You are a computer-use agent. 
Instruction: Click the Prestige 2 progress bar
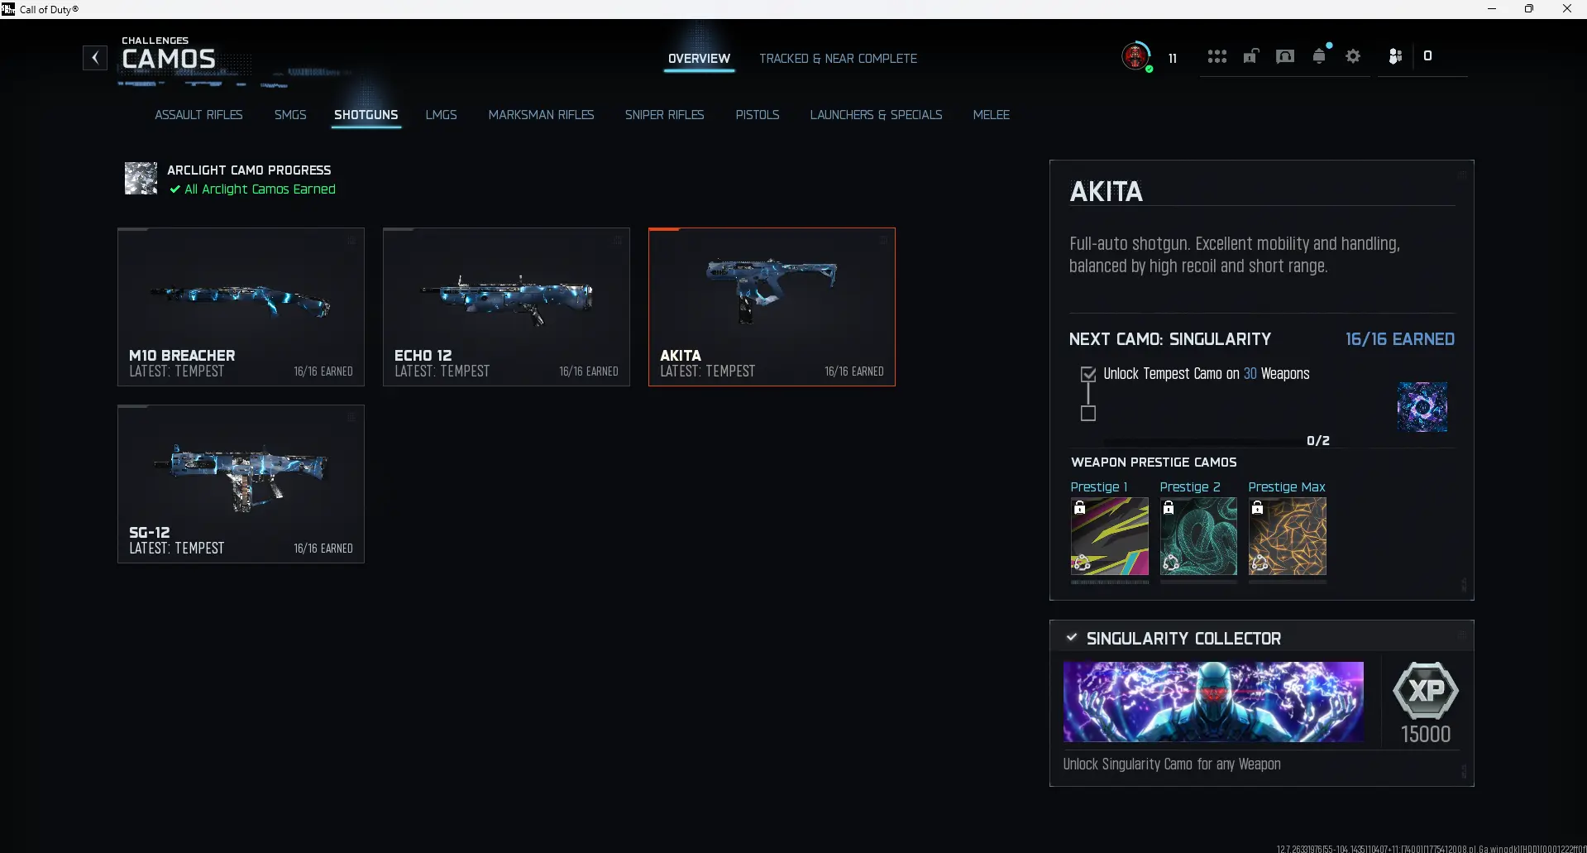[x=1198, y=582]
